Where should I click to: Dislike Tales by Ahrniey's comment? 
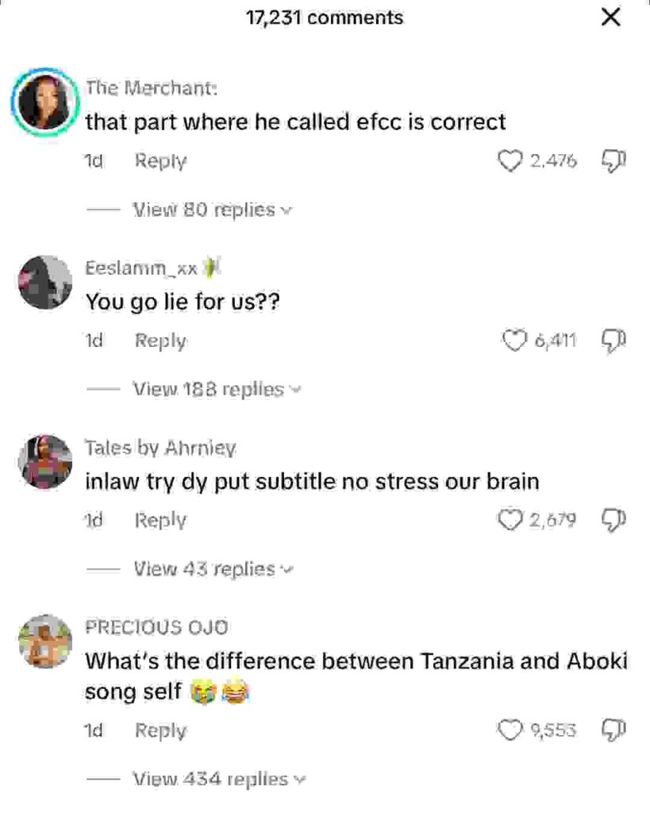click(x=615, y=521)
